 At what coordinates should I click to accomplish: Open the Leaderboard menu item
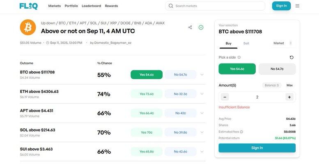tap(91, 6)
